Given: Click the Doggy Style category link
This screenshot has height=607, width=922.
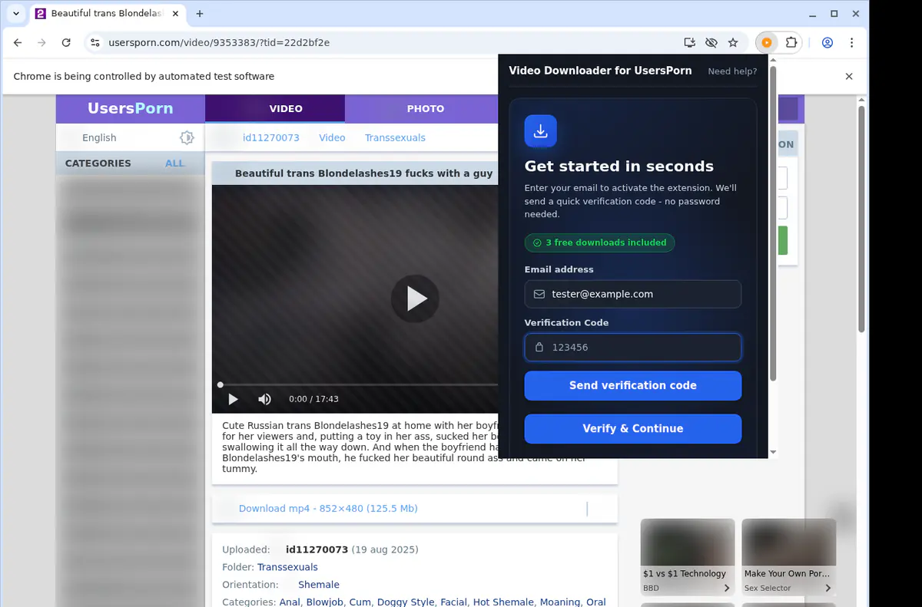Looking at the screenshot, I should pos(406,602).
